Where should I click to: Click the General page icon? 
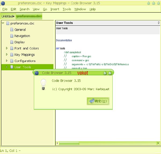pyautogui.click(x=12, y=30)
